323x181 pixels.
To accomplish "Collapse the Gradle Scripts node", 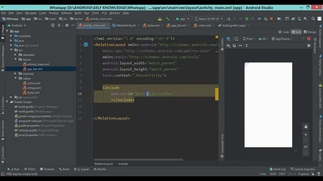I will 7,102.
